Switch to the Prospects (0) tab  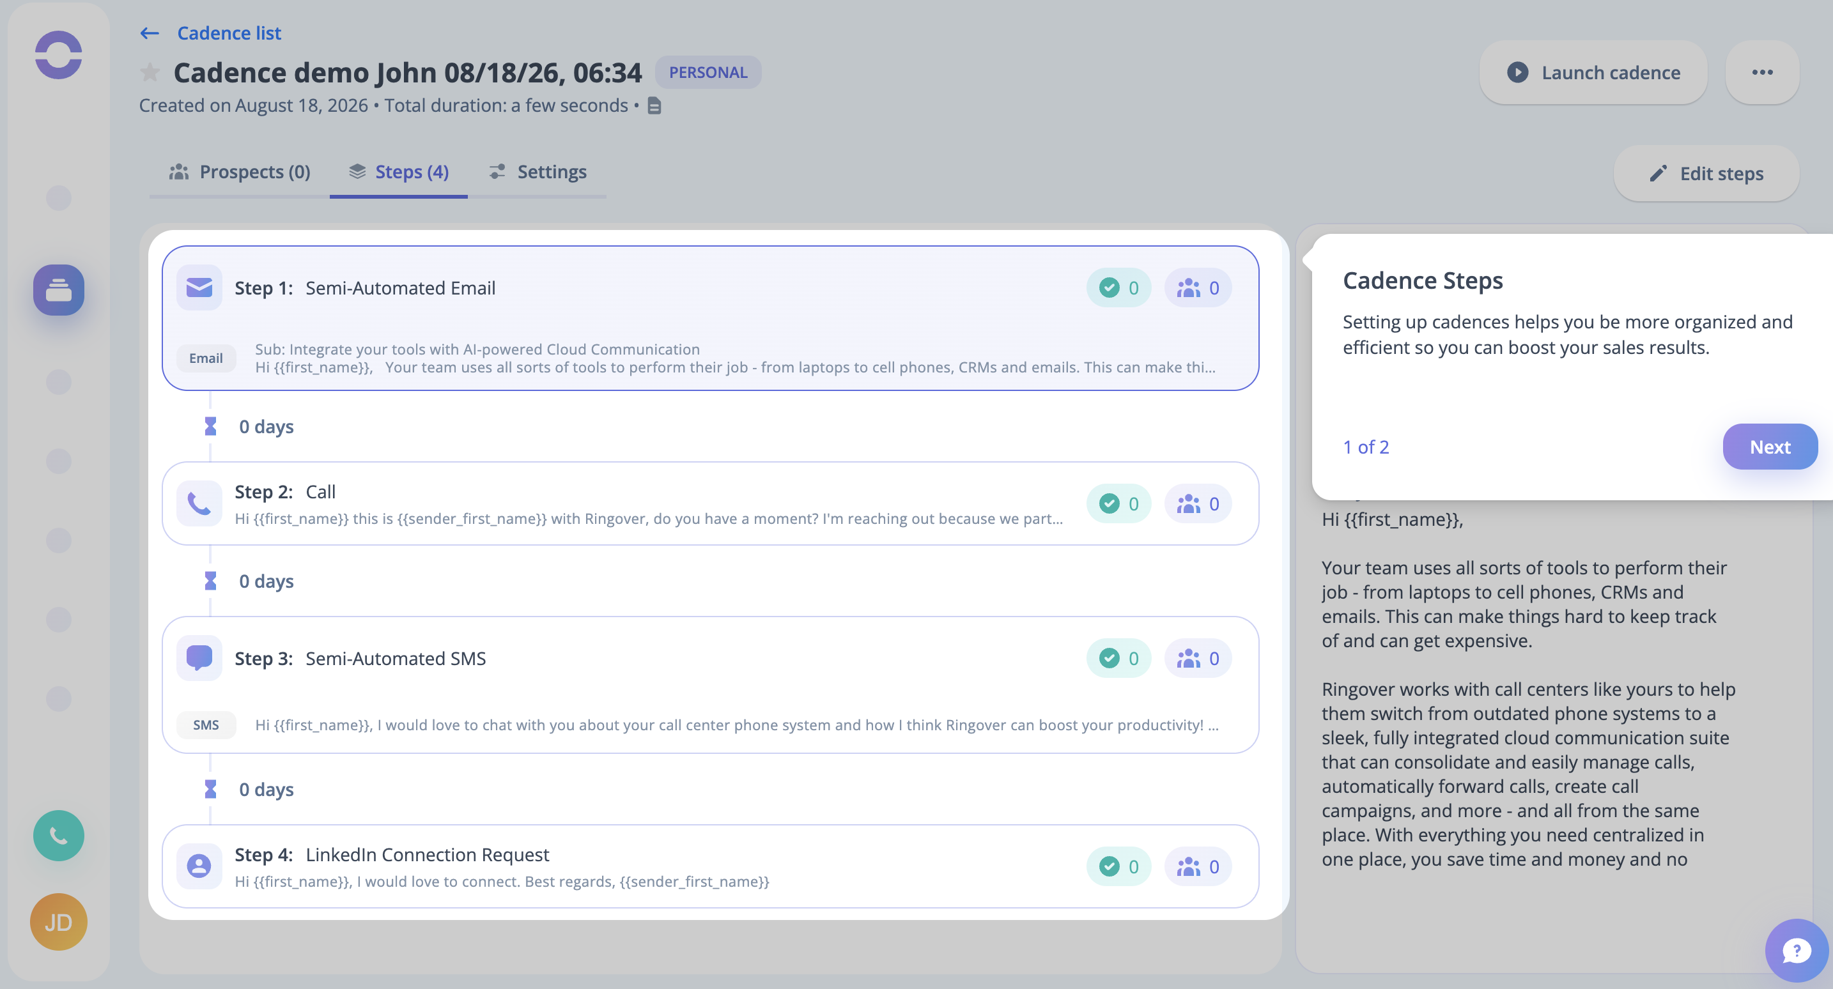(239, 172)
